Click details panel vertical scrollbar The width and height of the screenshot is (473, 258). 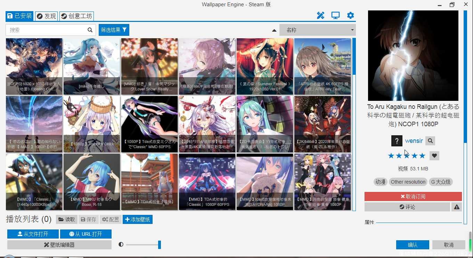click(465, 76)
